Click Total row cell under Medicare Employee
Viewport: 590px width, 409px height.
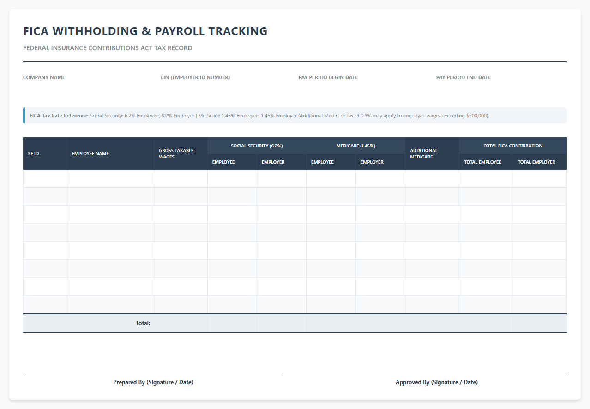click(331, 323)
